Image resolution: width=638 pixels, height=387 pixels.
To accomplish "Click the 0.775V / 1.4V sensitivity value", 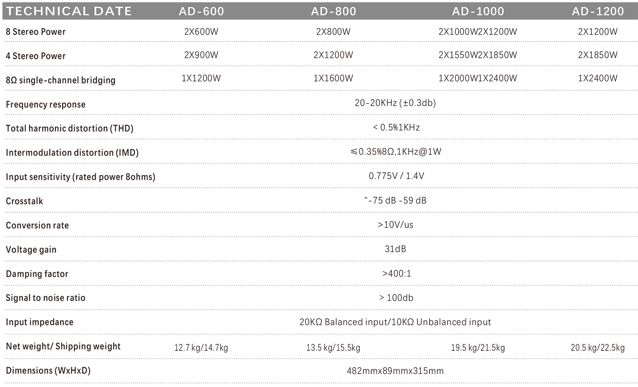I will (x=396, y=176).
